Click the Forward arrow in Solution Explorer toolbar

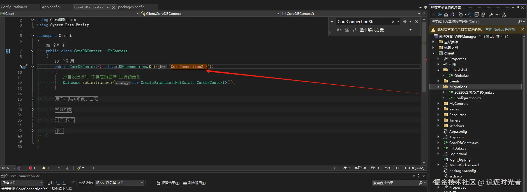[440, 15]
